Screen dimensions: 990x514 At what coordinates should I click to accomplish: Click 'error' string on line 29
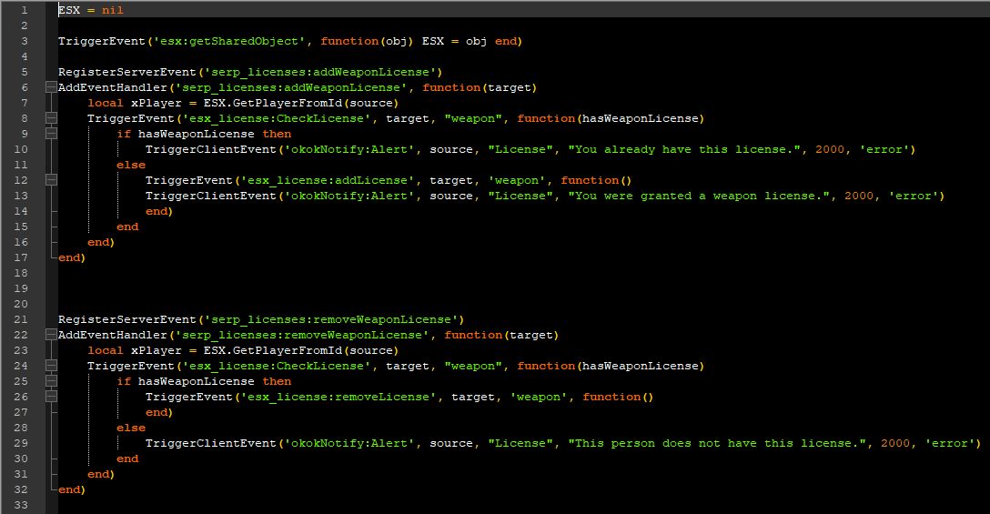click(x=949, y=443)
